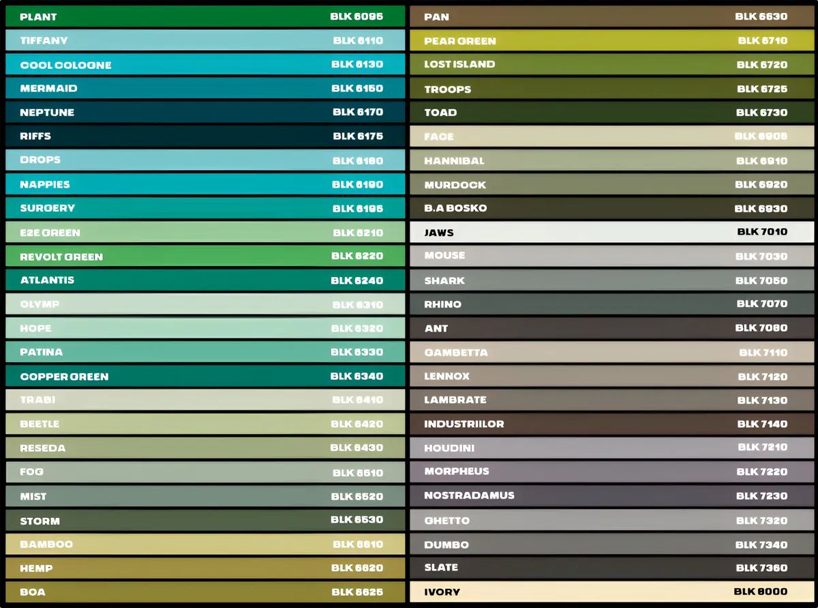Select the Toad BLK 6730 swatch
This screenshot has height=608, width=818.
(611, 112)
